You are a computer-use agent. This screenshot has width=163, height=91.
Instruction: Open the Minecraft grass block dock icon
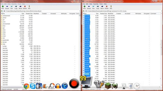click(108, 86)
